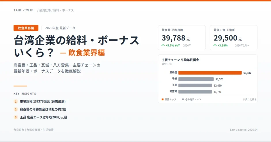Click the number 1 insight badge
The image size is (271, 142).
16,101
